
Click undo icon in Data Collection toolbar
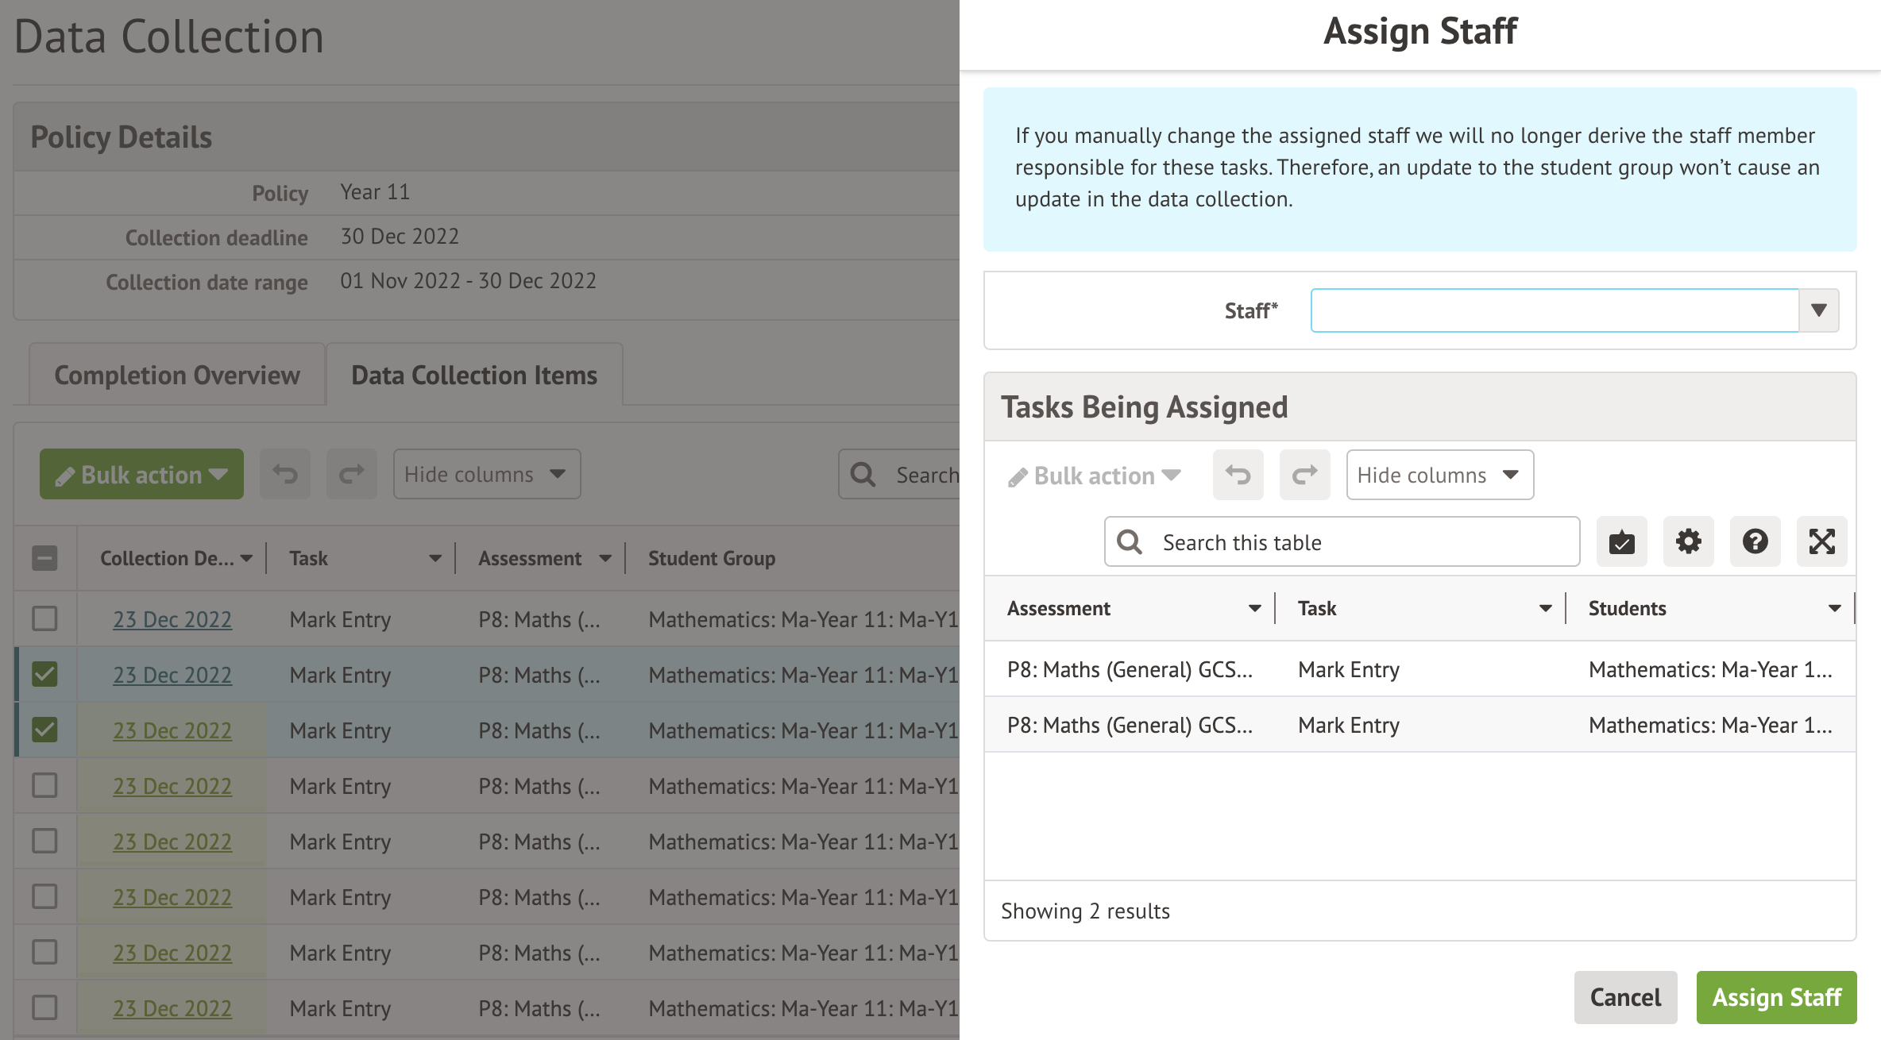pyautogui.click(x=285, y=475)
